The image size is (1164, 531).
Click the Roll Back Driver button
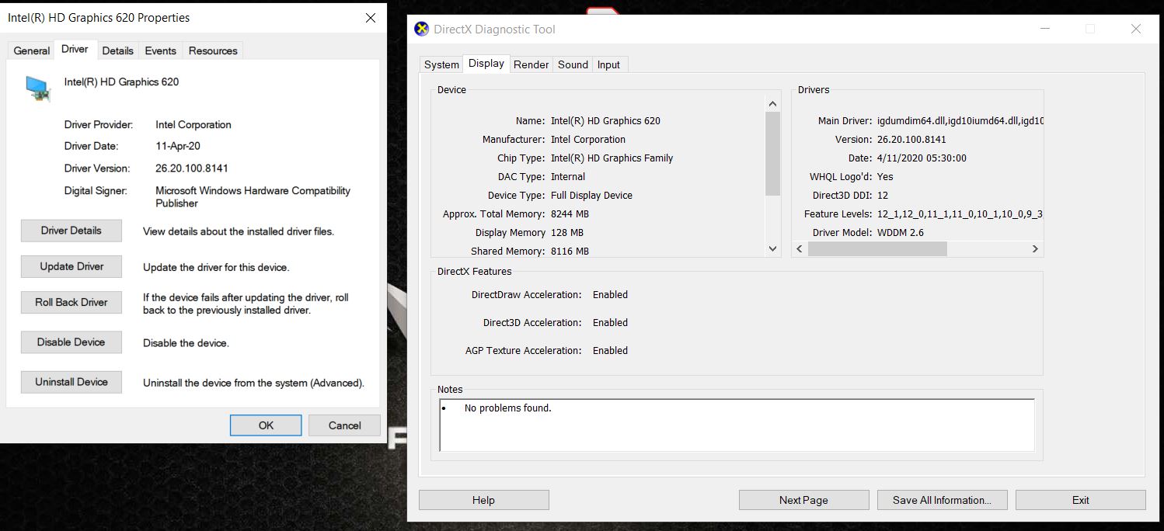coord(71,302)
